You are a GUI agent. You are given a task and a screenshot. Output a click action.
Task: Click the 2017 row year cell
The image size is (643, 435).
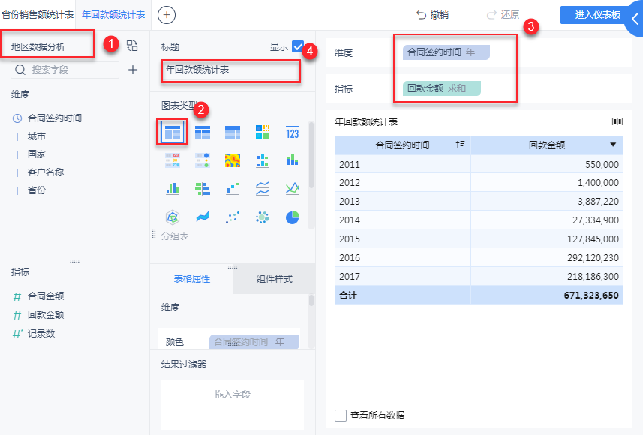(x=402, y=277)
